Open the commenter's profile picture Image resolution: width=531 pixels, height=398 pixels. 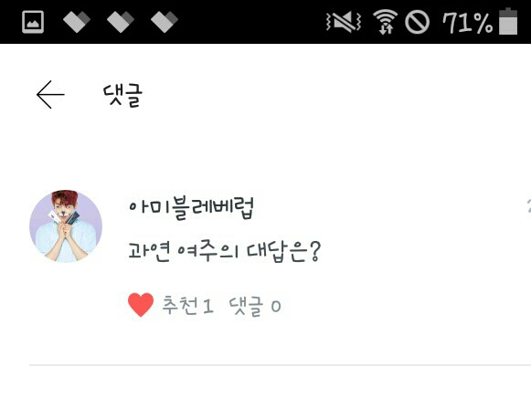(66, 226)
